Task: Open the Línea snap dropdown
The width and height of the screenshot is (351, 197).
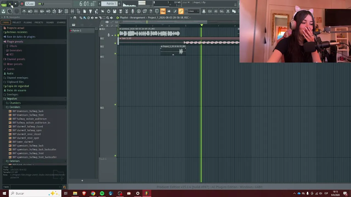Action: [x=193, y=11]
